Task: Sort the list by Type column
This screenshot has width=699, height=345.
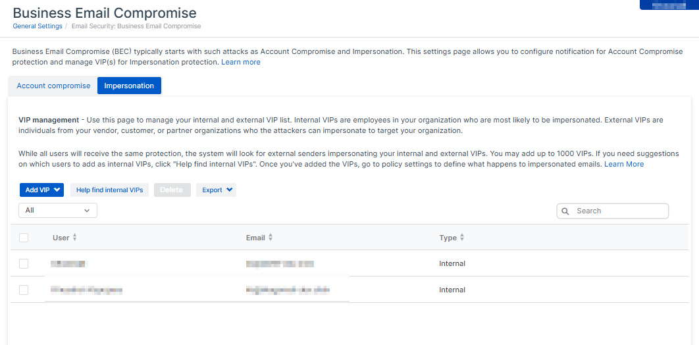Action: [461, 238]
